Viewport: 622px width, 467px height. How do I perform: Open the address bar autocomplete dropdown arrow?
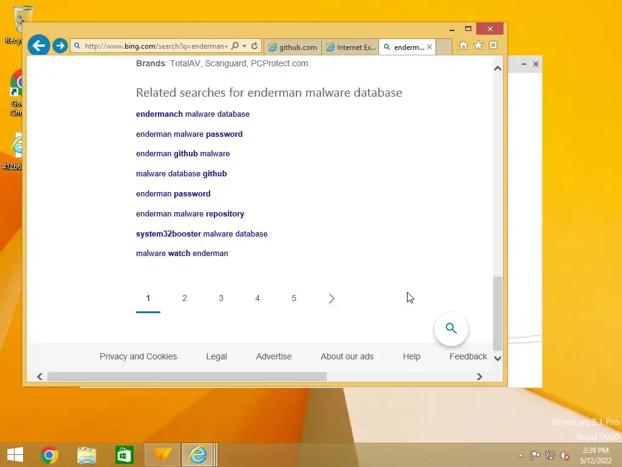coord(245,46)
